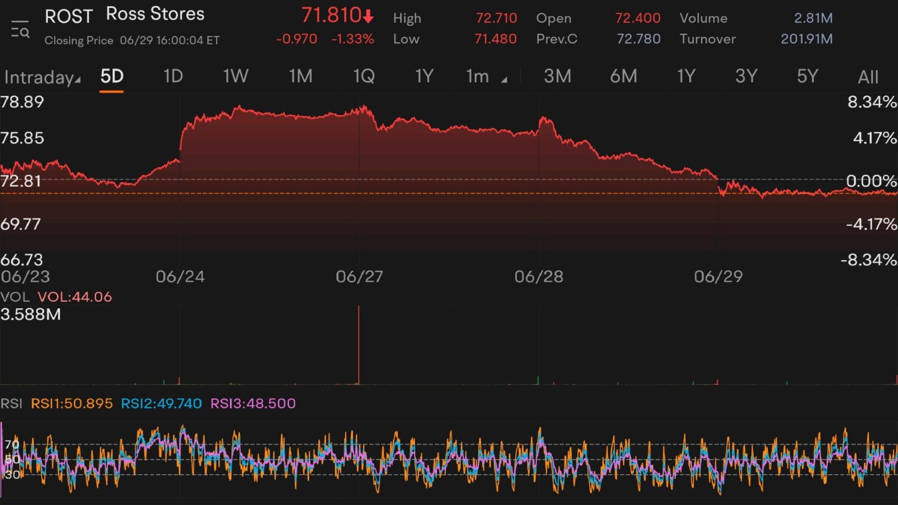
Task: Click the Open value 72.400
Action: click(x=638, y=18)
